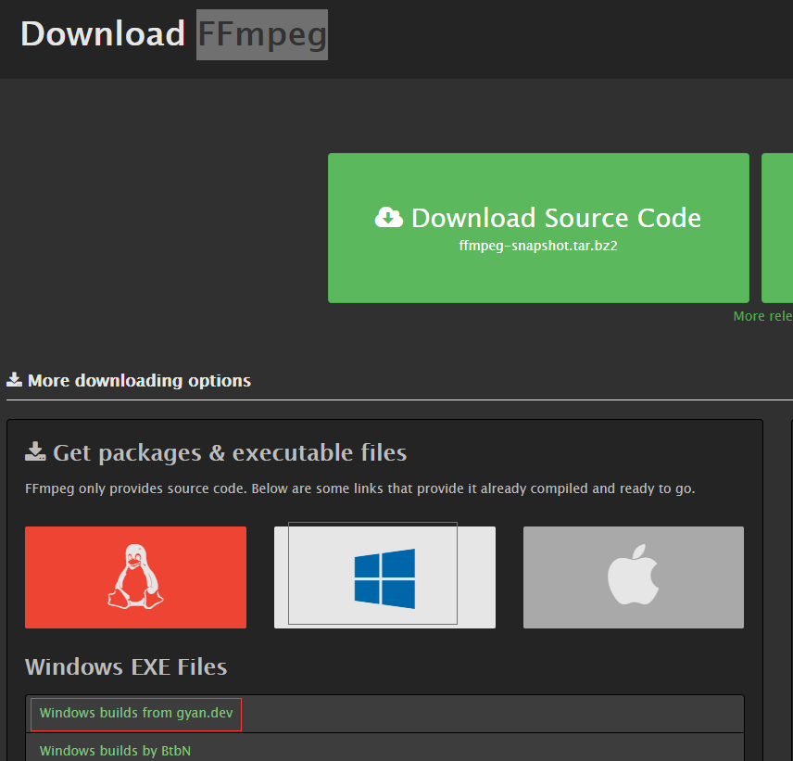793x761 pixels.
Task: Click the highlighted FFmpeg word in title
Action: [262, 34]
